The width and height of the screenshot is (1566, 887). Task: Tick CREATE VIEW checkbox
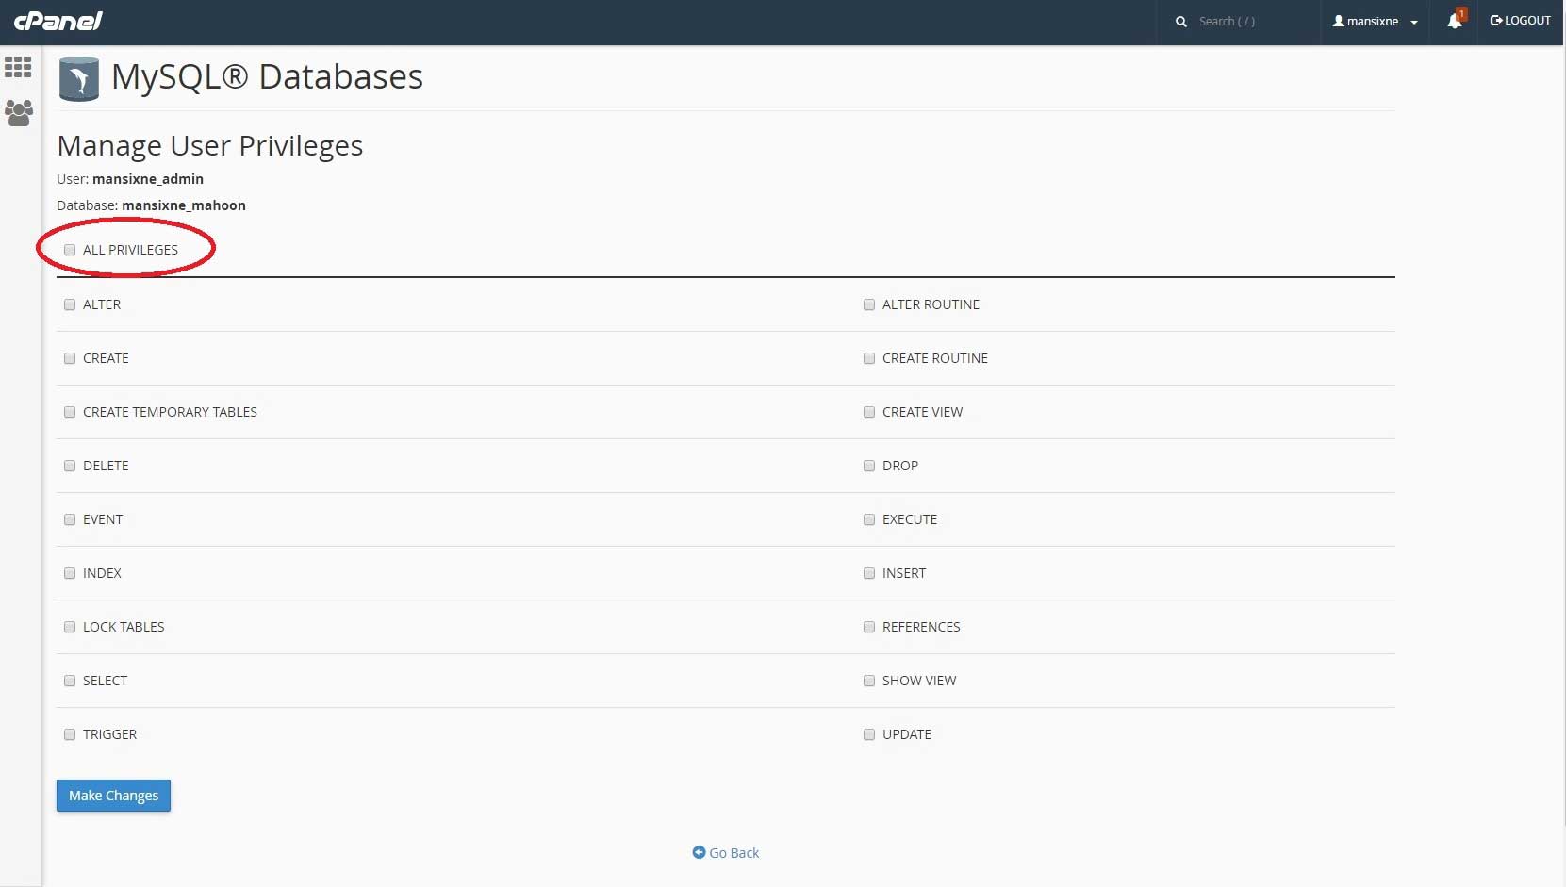coord(869,412)
